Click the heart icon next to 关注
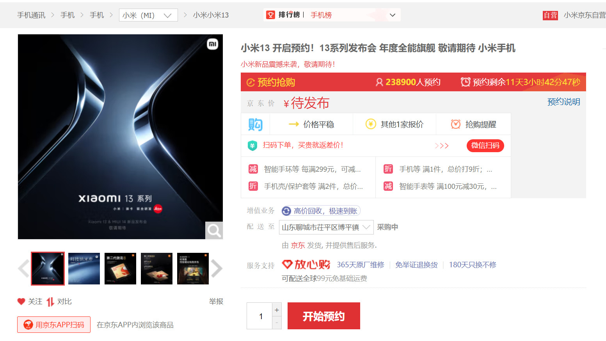The width and height of the screenshot is (606, 341). point(21,301)
